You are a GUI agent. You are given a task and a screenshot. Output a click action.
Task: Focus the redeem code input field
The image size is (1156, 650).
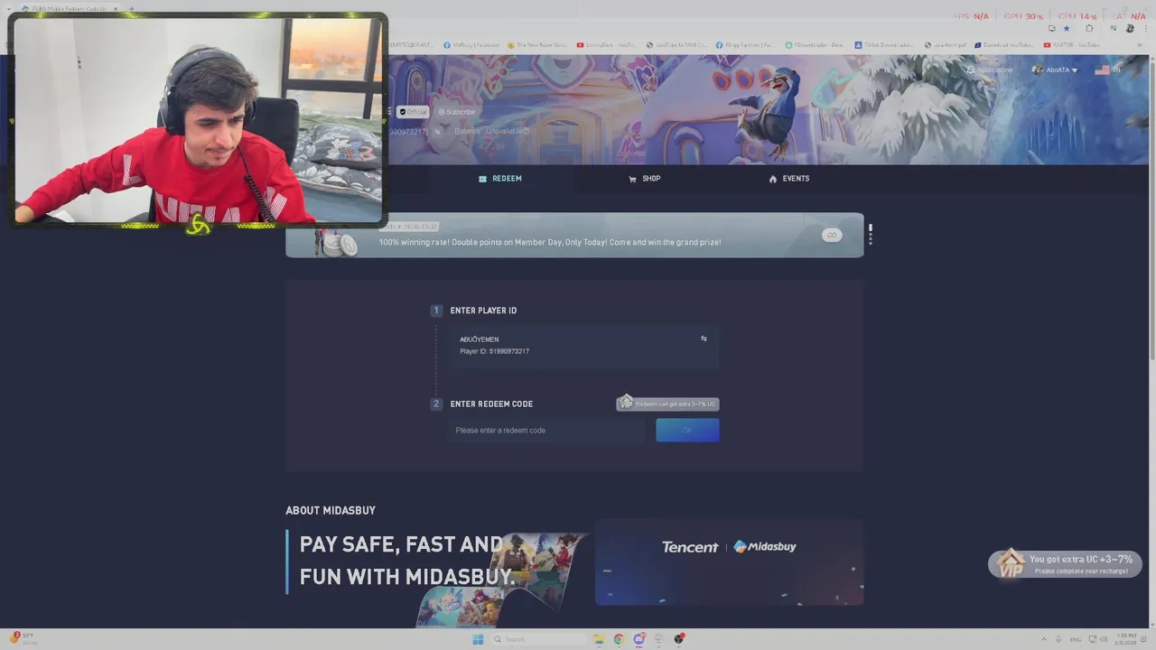(x=546, y=430)
